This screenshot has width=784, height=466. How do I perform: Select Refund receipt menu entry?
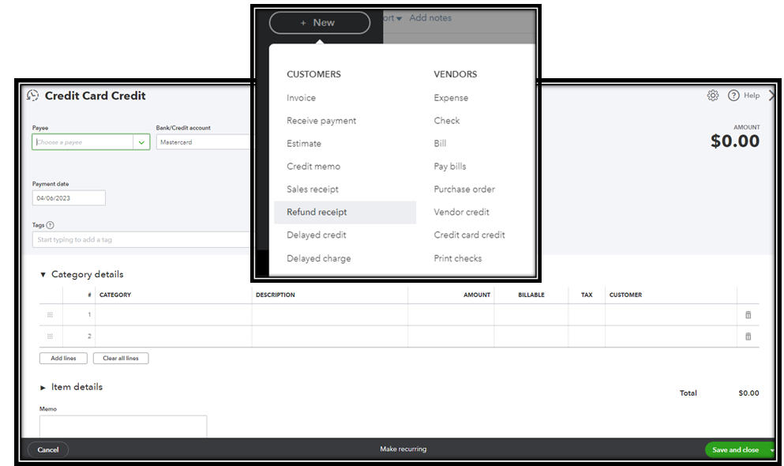coord(345,212)
